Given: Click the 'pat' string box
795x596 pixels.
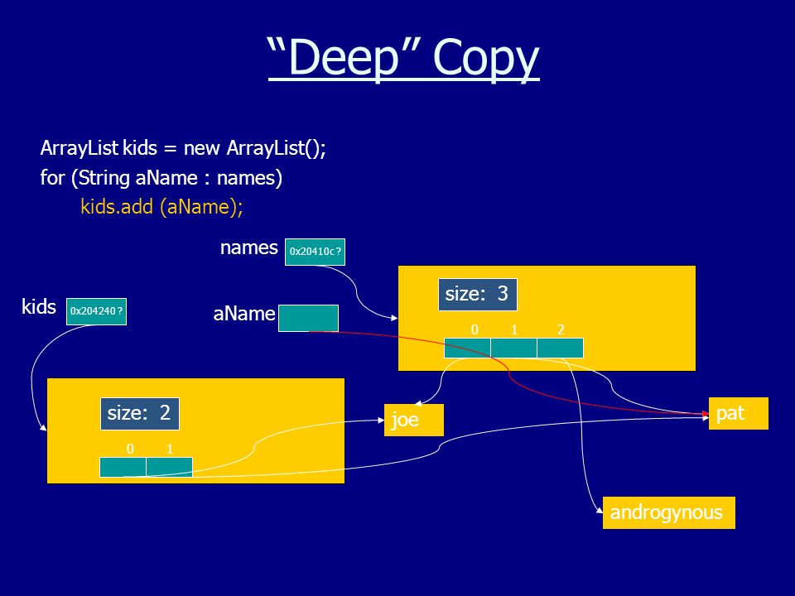Looking at the screenshot, I should click(738, 414).
